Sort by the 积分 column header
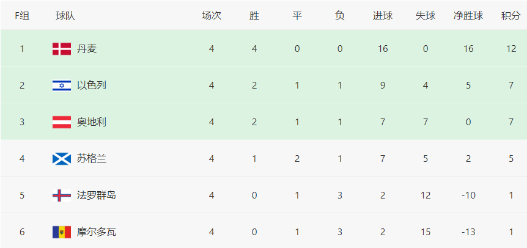This screenshot has width=527, height=248. 511,16
